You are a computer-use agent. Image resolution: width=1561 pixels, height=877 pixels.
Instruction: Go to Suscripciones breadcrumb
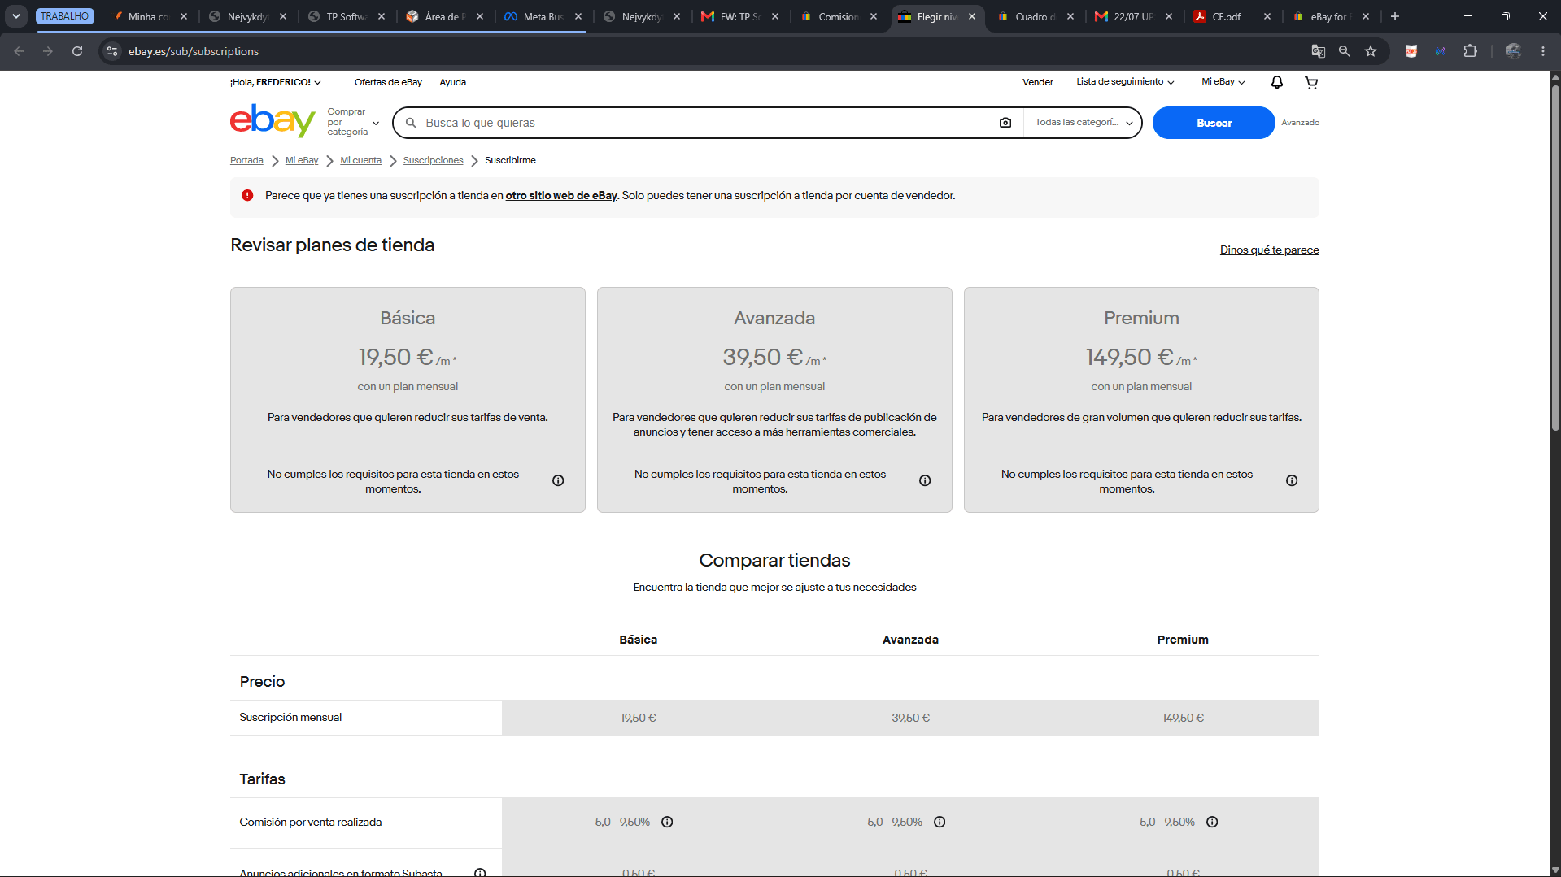433,160
